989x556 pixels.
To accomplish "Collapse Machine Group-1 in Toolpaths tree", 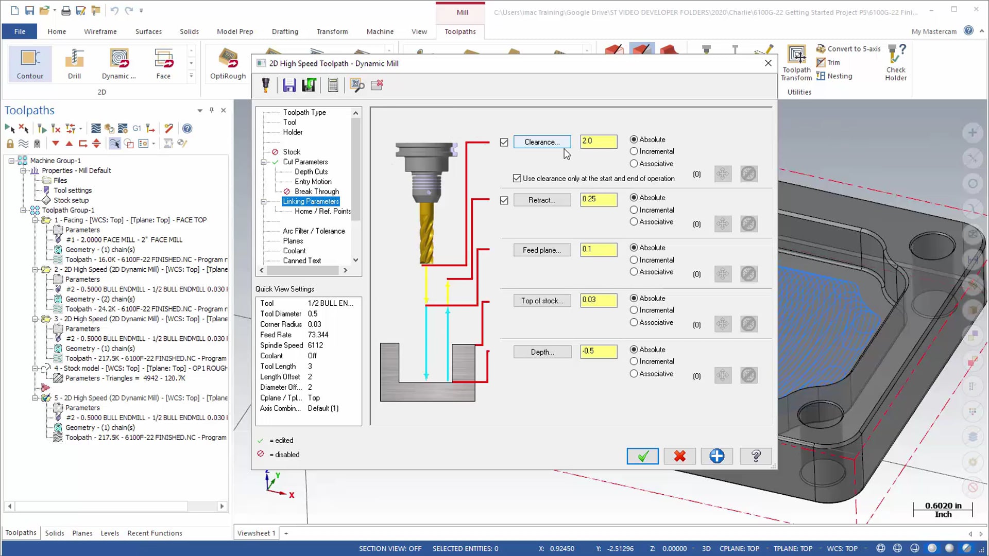I will click(x=11, y=161).
